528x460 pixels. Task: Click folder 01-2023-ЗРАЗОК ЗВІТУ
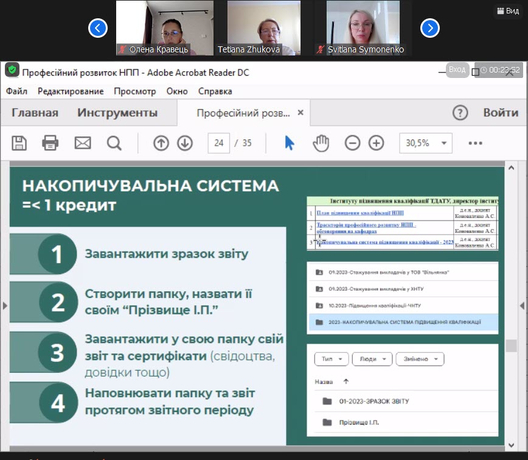[406, 402]
